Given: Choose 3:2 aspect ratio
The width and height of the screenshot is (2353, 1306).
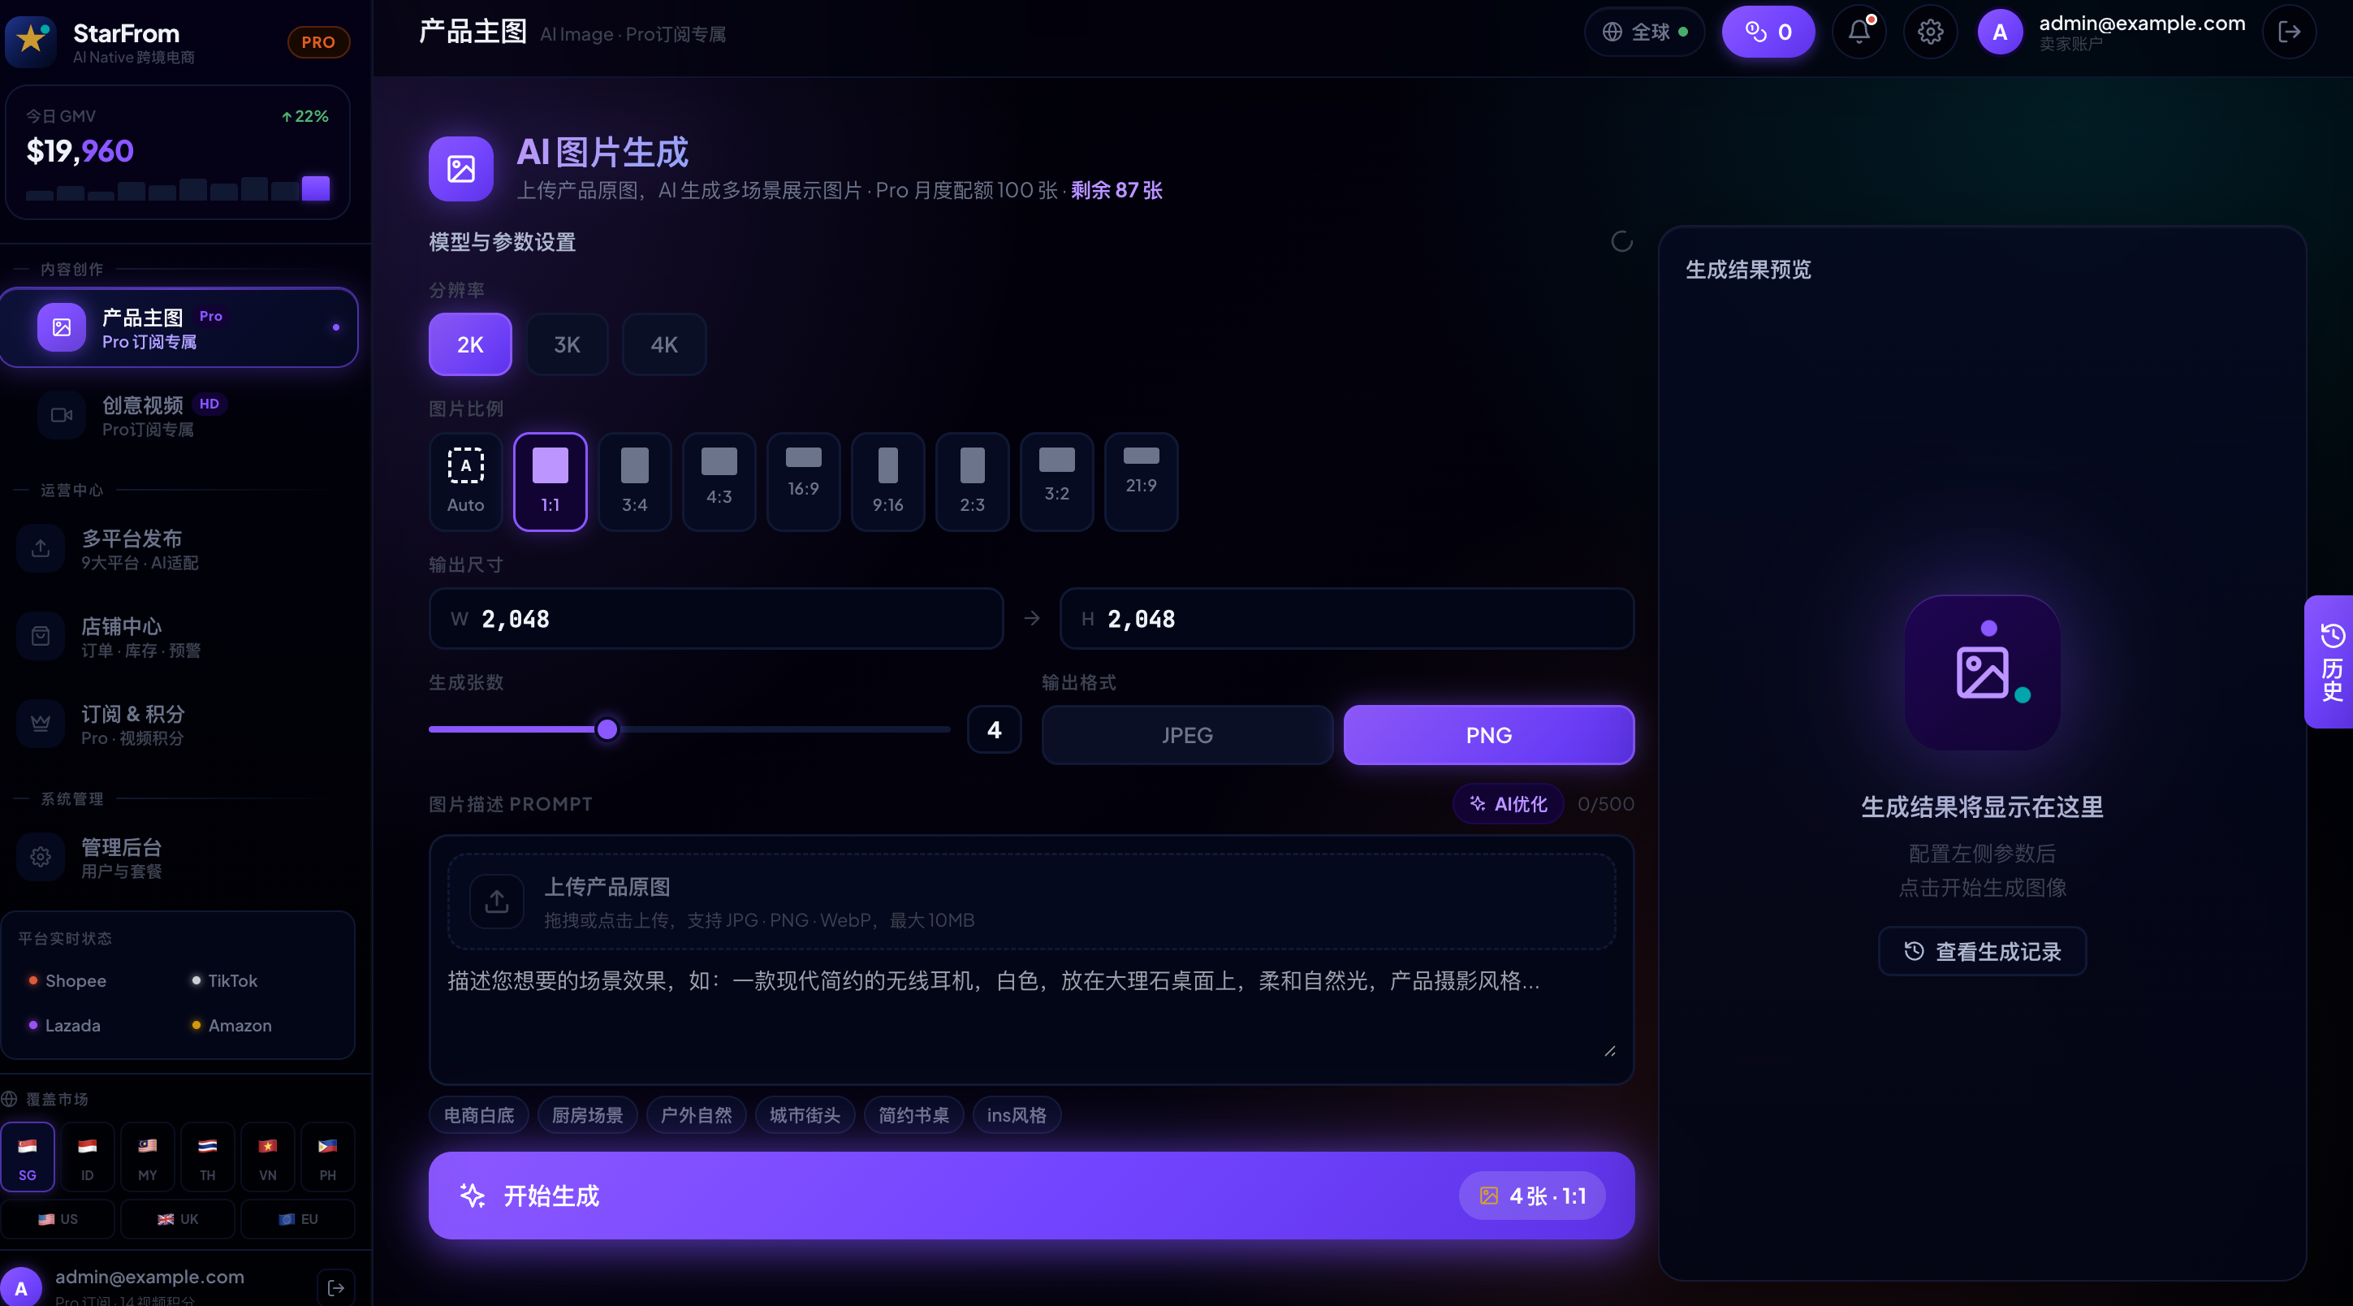Looking at the screenshot, I should 1057,482.
